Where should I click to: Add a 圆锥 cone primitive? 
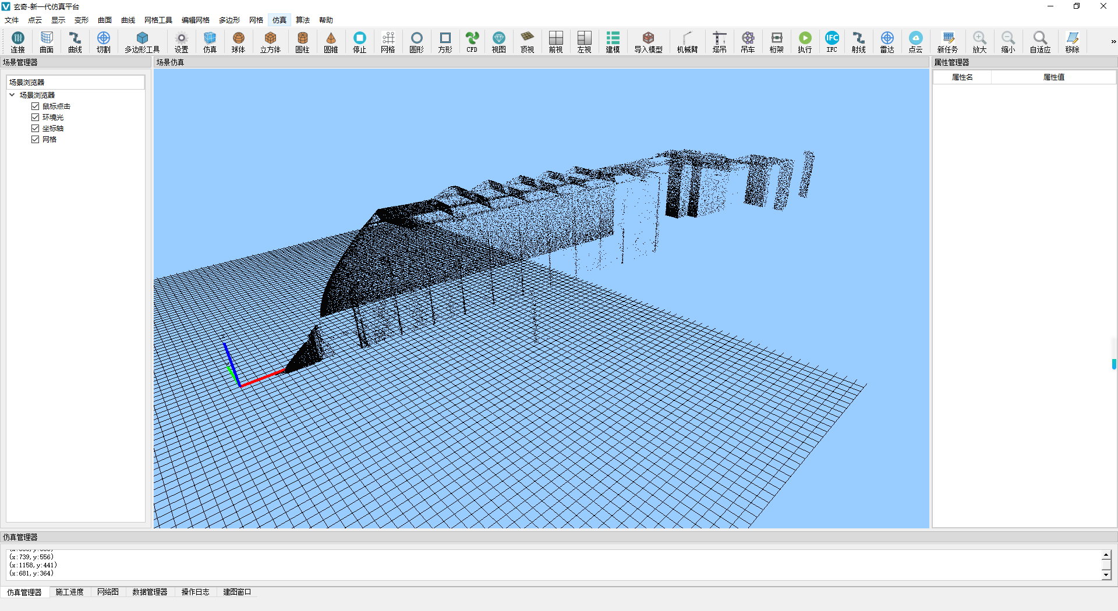[x=331, y=42]
